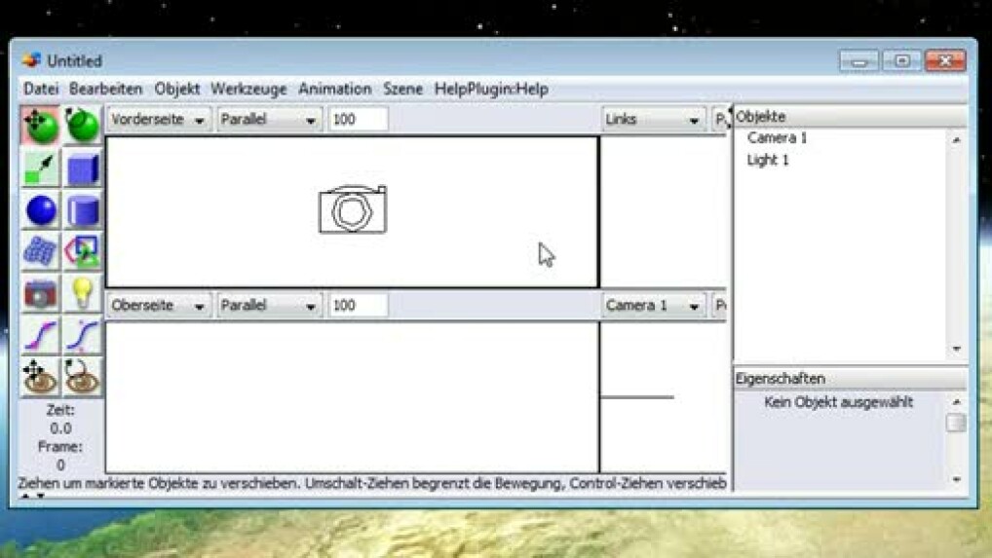Choose the Create cube tool

pos(83,168)
